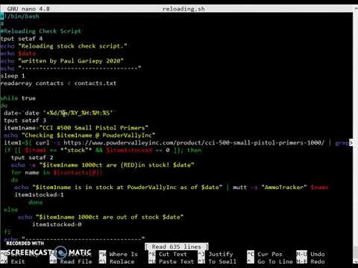Click the Undo shortcut
The height and width of the screenshot is (268, 358).
tap(310, 254)
